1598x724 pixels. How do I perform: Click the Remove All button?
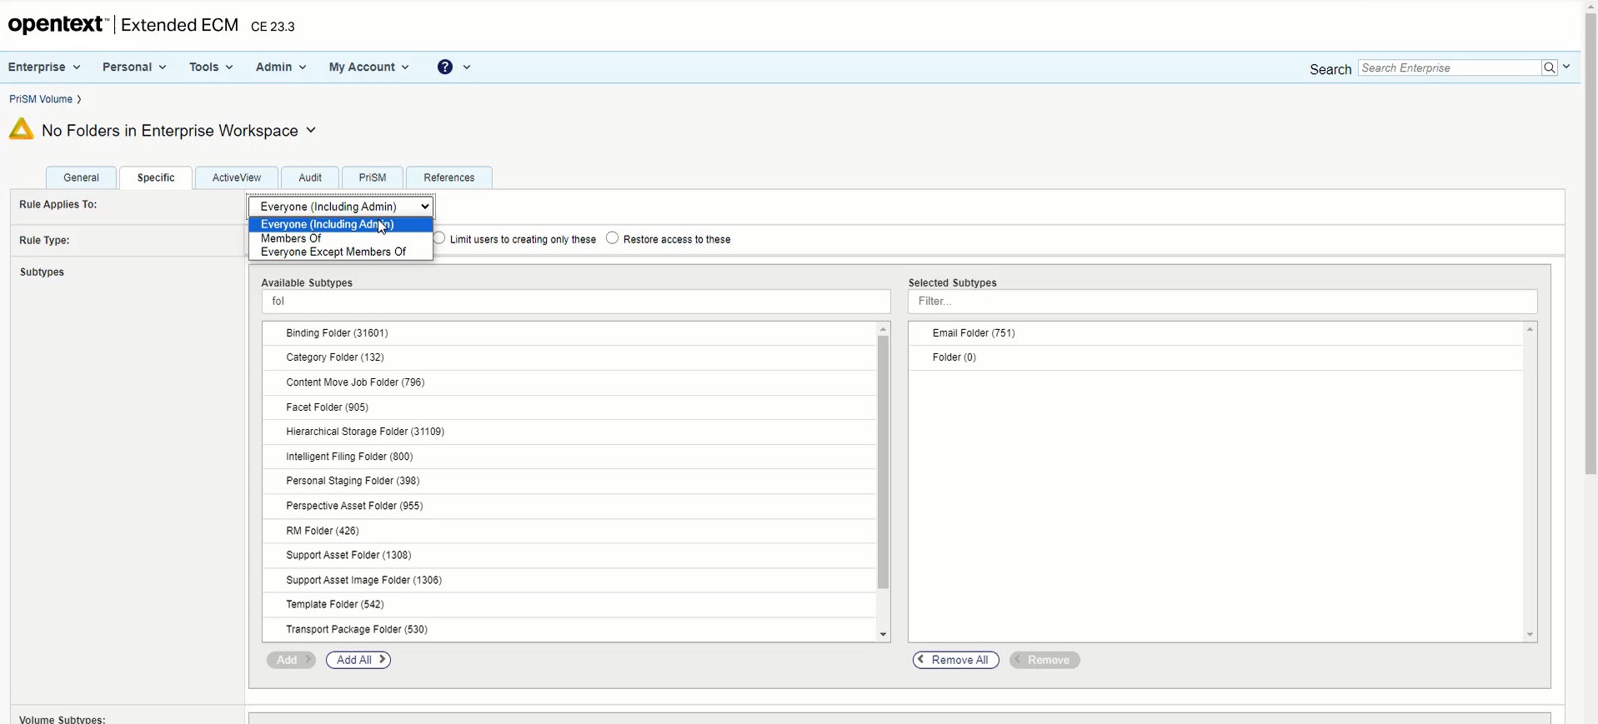[x=955, y=660]
